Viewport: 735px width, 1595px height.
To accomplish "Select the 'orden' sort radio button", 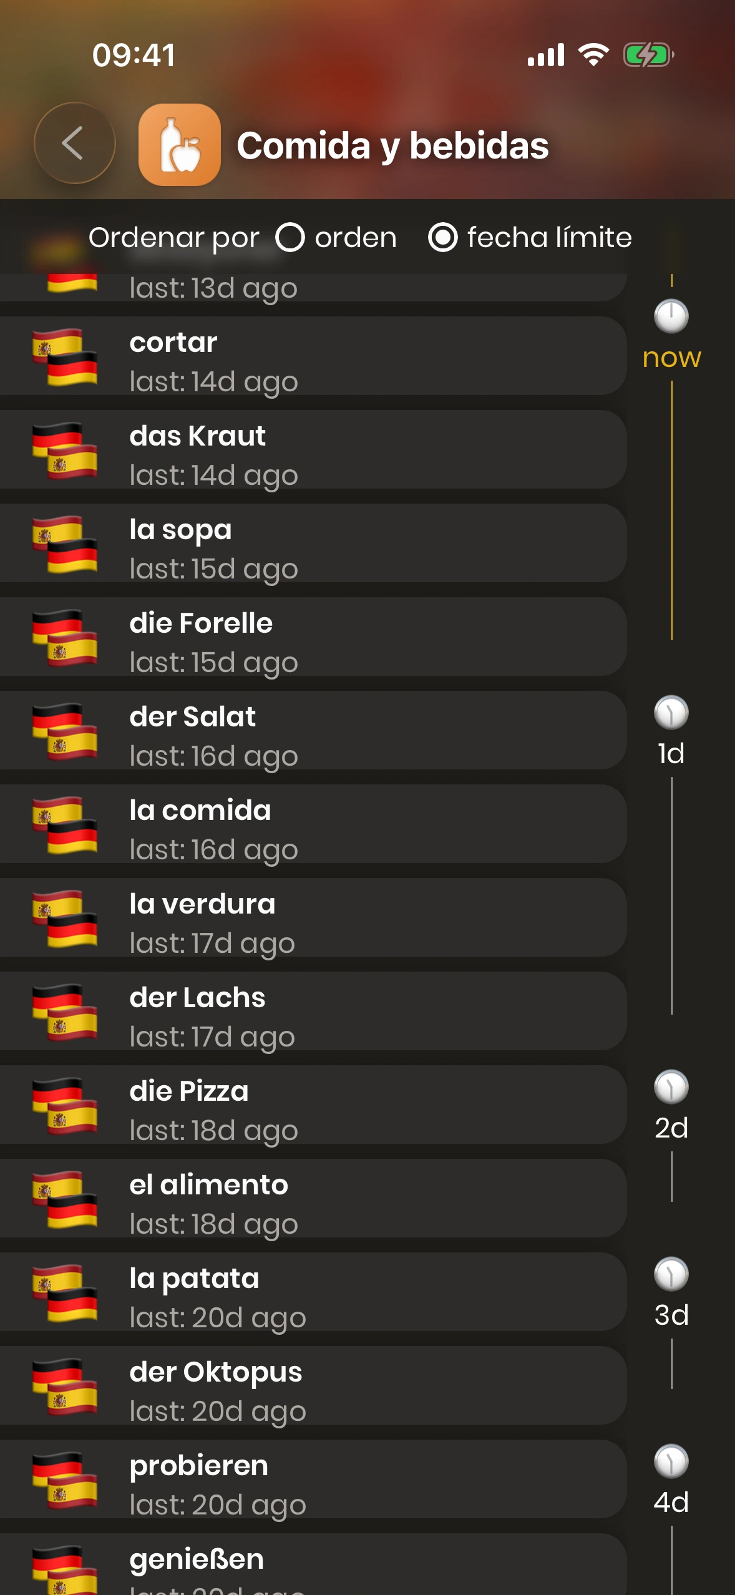I will [x=290, y=238].
